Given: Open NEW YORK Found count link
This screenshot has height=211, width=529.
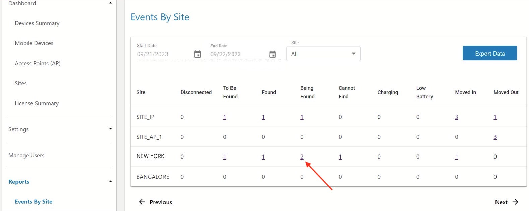Looking at the screenshot, I should [x=263, y=157].
